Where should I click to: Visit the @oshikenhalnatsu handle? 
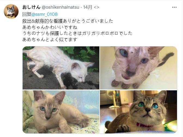click(60, 7)
